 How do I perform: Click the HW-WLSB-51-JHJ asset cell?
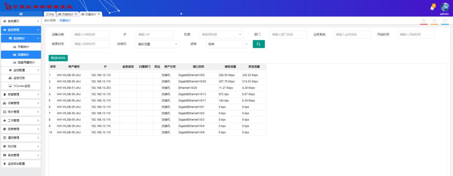pyautogui.click(x=73, y=88)
